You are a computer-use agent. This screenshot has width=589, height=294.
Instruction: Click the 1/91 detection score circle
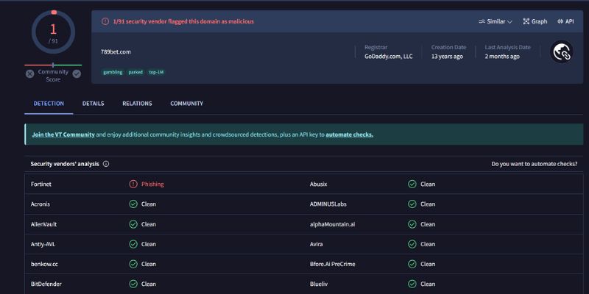click(53, 32)
